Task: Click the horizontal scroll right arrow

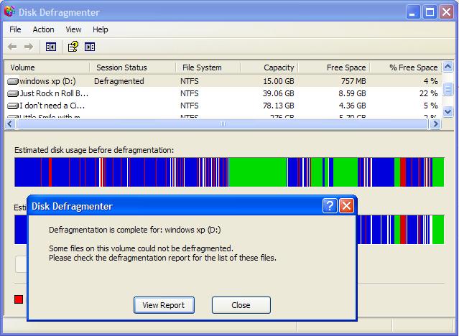Action: pos(436,124)
